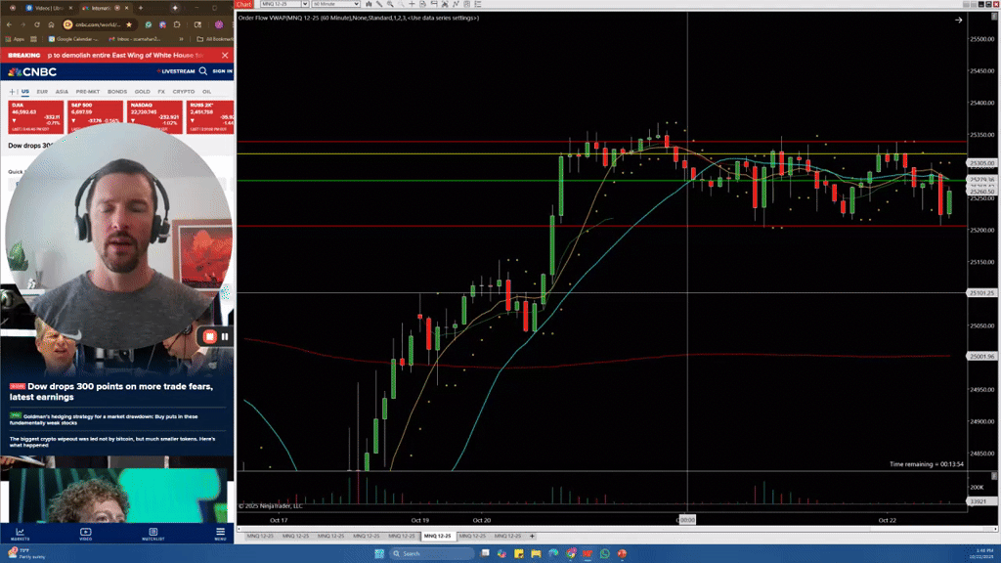Screen dimensions: 1001x563
Task: Click the Windows Start button
Action: click(379, 553)
